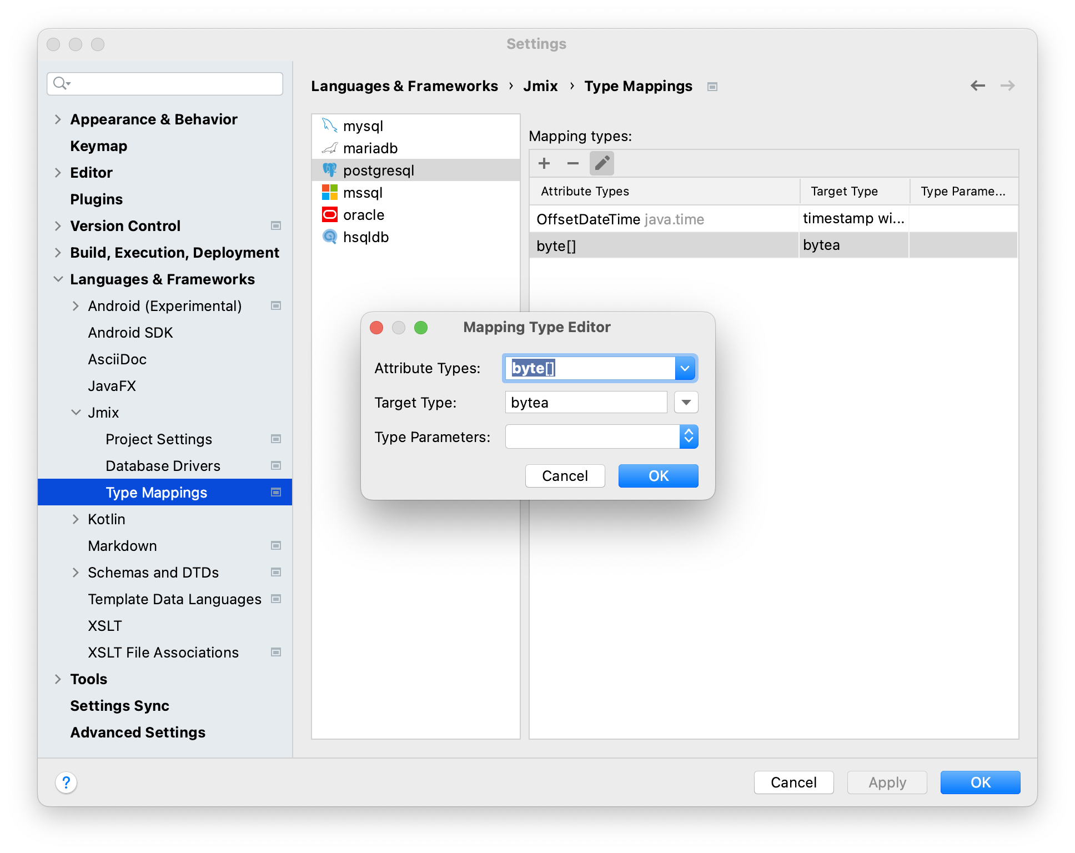
Task: Click project icon next to Schemas and DTDs
Action: 276,573
